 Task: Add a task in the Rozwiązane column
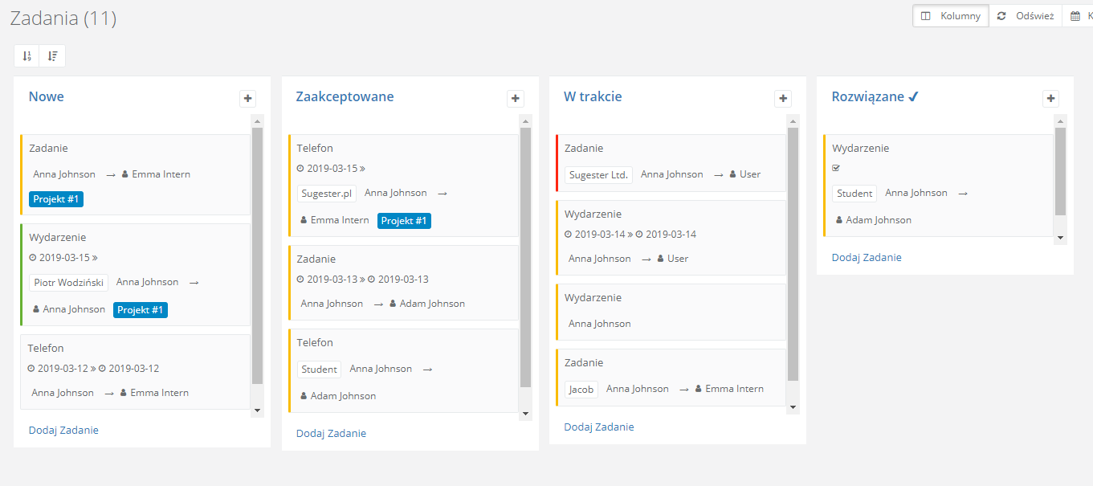coord(867,259)
